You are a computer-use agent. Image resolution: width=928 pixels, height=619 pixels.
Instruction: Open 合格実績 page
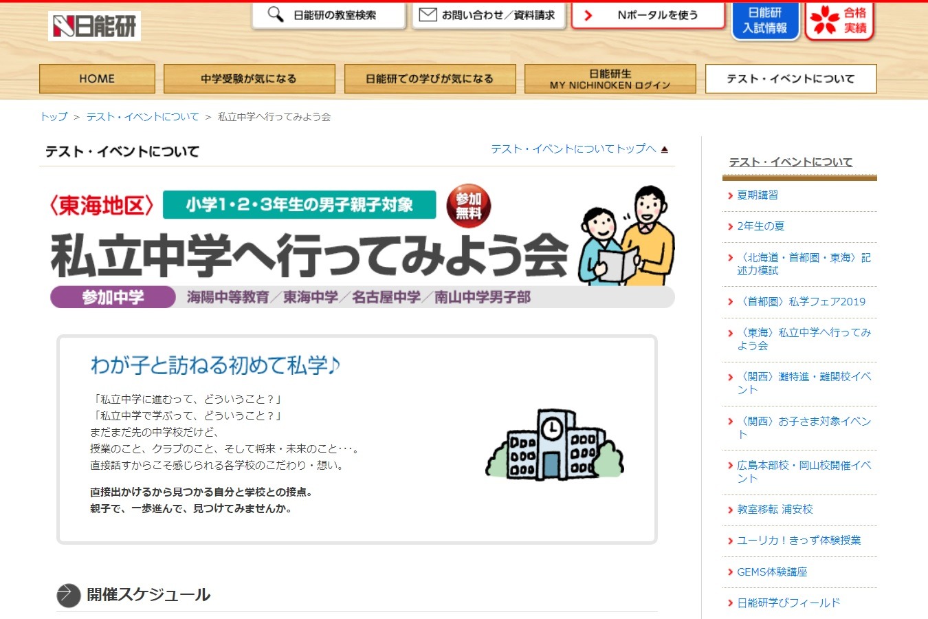839,21
